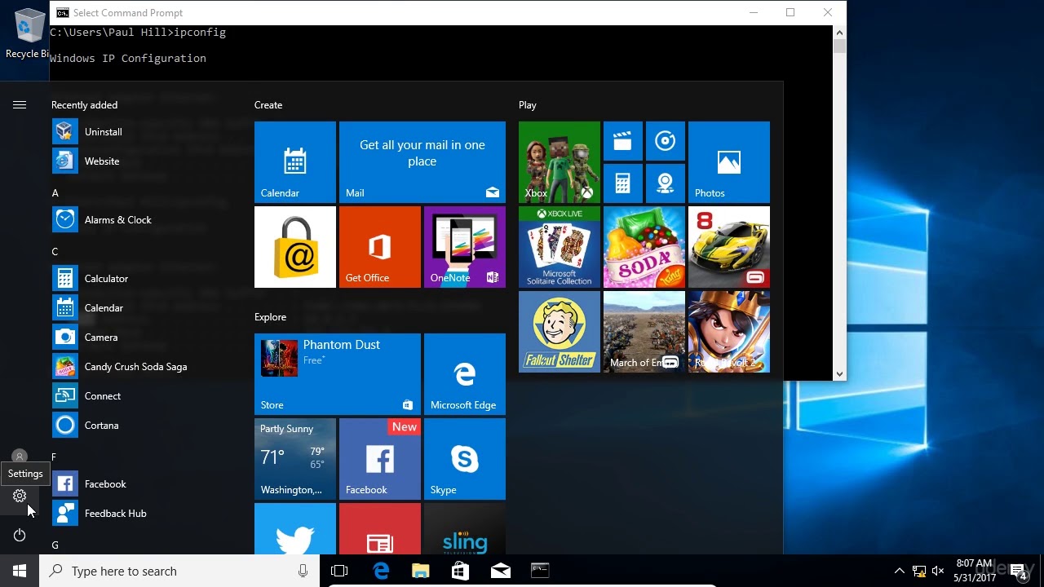1044x587 pixels.
Task: Switch to Command Prompt taskbar button
Action: (x=540, y=571)
